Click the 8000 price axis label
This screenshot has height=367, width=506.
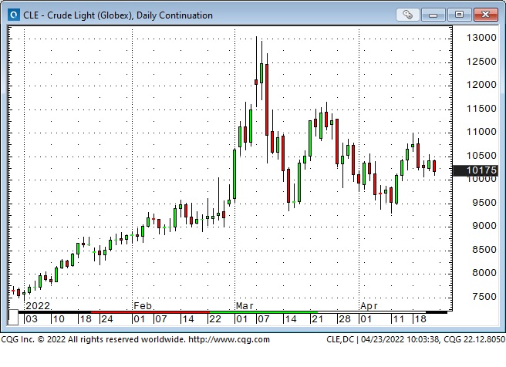coord(484,273)
